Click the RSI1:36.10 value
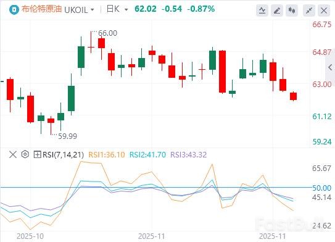The image size is (335, 242). (107, 154)
